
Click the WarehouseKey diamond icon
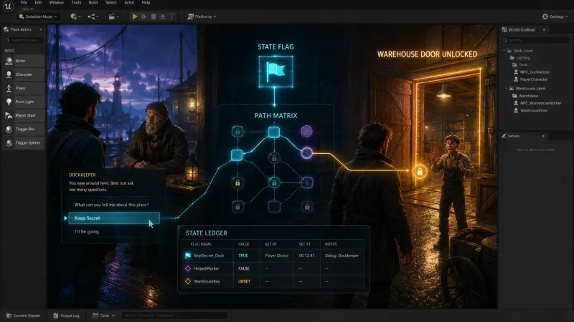click(x=188, y=281)
